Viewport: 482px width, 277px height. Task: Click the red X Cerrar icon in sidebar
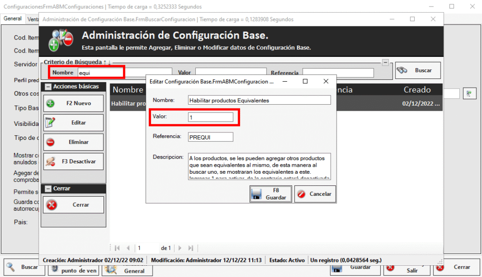52,205
